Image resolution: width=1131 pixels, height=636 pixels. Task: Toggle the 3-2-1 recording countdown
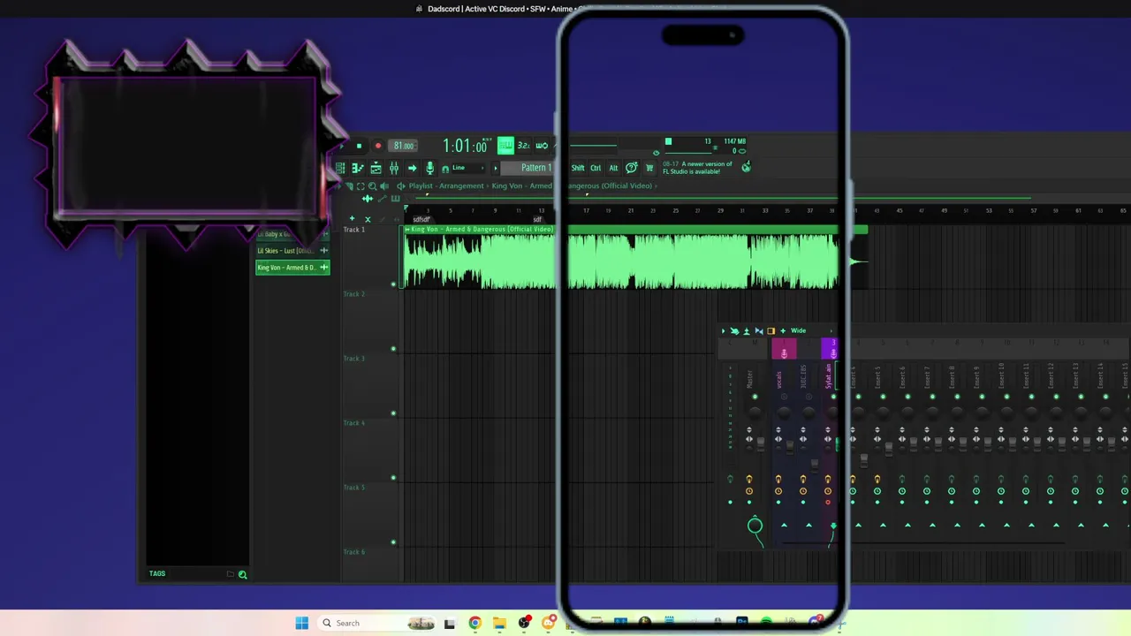(x=523, y=146)
